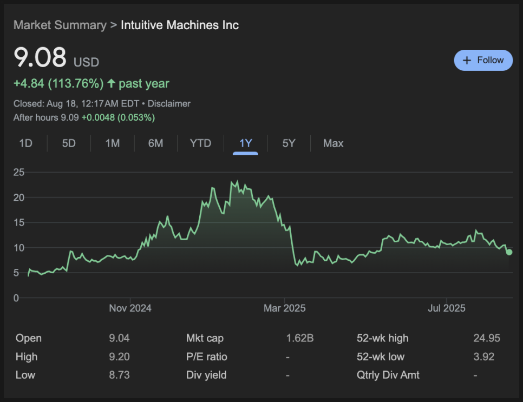Select the YTD tab
This screenshot has height=402, width=523.
pyautogui.click(x=200, y=143)
